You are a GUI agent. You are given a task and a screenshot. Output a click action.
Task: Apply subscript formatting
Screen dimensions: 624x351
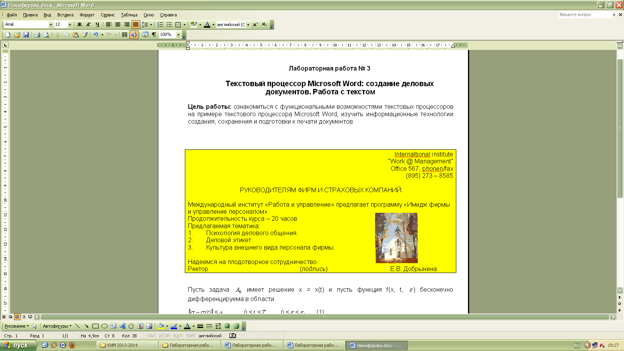(x=264, y=25)
